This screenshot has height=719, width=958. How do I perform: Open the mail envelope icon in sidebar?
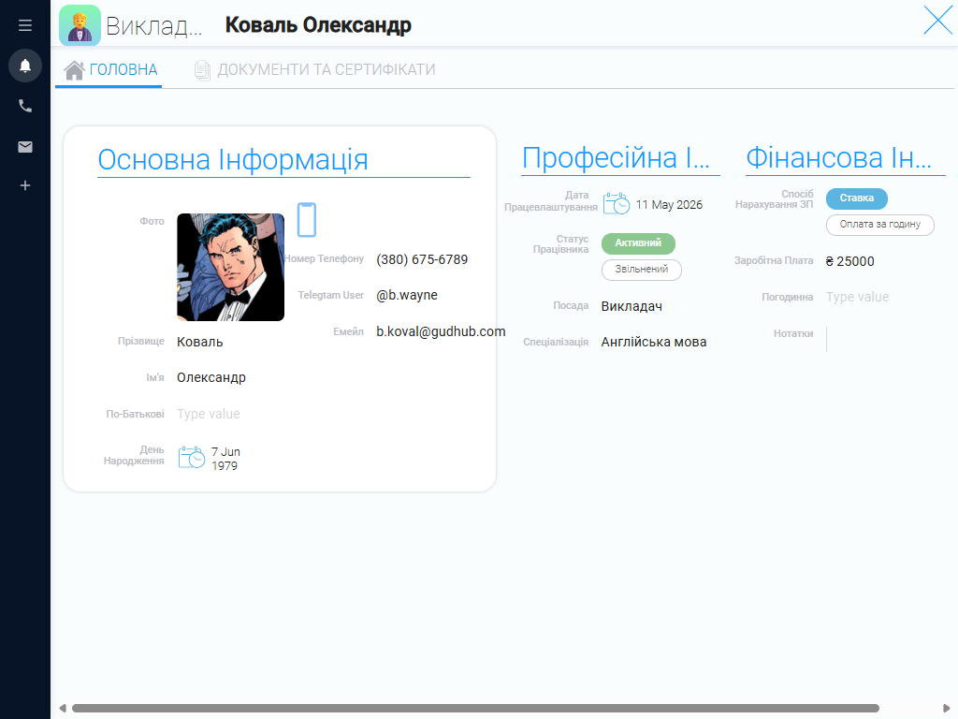[25, 147]
